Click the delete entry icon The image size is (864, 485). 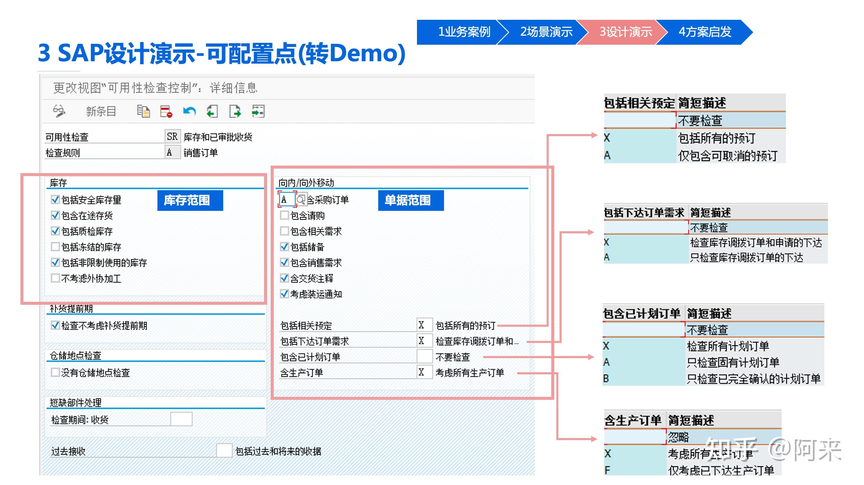166,111
